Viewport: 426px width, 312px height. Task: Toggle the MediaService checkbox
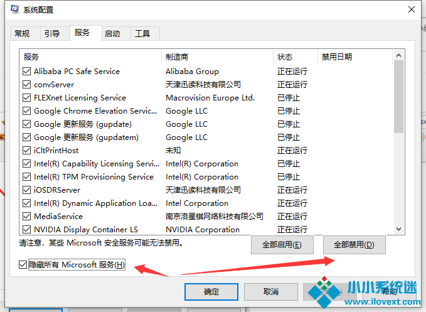pos(26,217)
